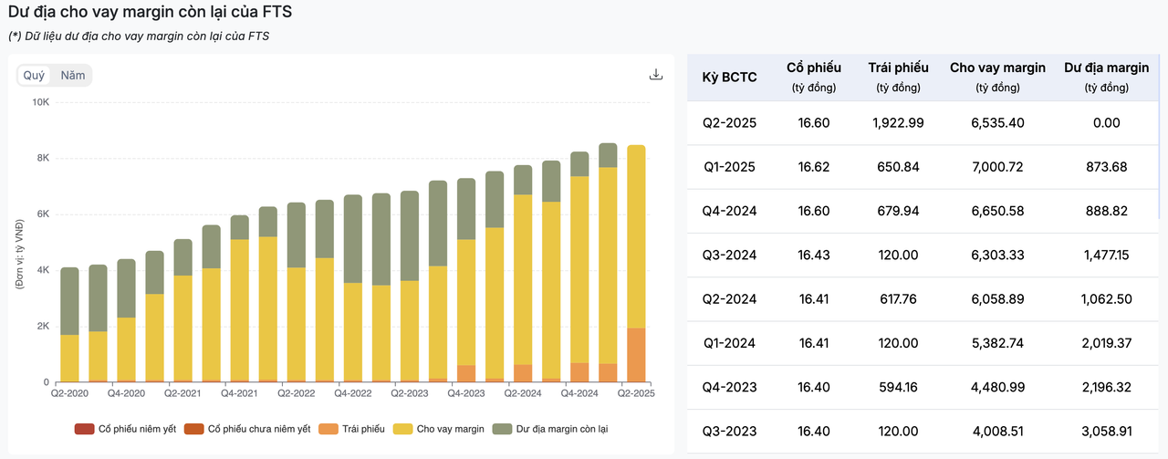The image size is (1168, 459).
Task: Click the Cổ phiếu column header
Action: click(814, 77)
